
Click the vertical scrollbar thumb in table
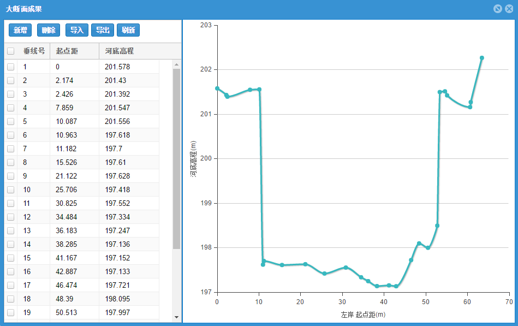click(176, 158)
